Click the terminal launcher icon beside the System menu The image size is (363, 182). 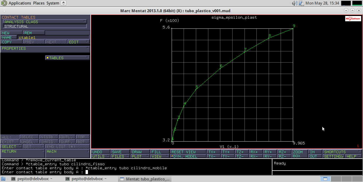tap(64, 3)
